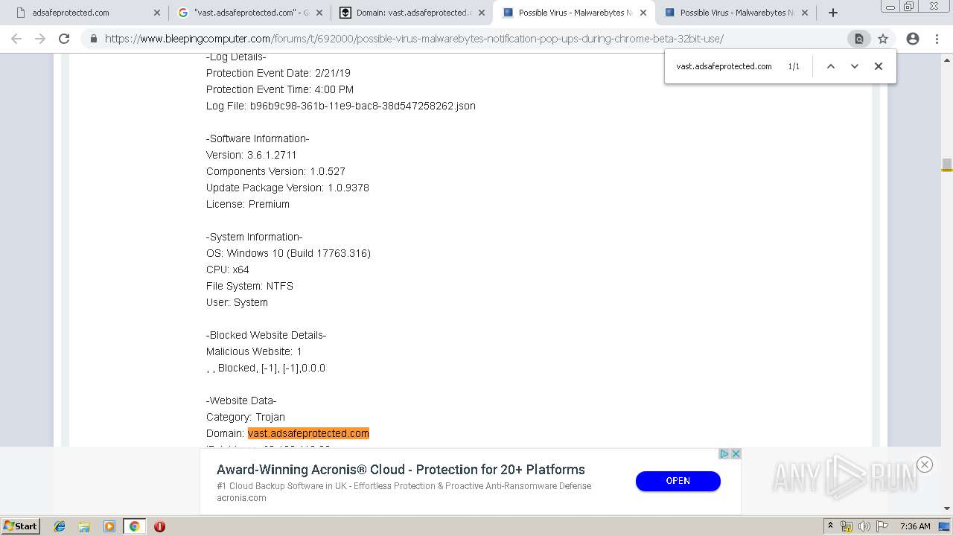Click highlighted vast.adsafeprotected.com text
Image resolution: width=953 pixels, height=536 pixels.
308,433
